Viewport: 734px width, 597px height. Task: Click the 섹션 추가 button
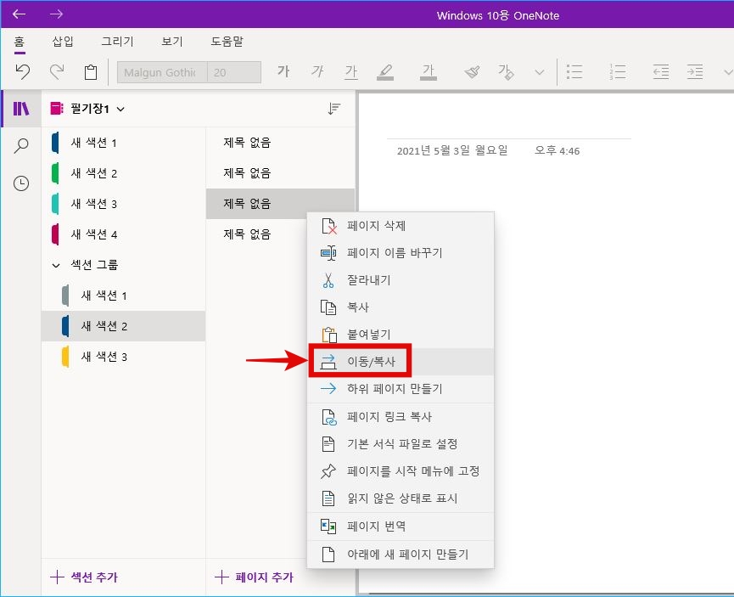pyautogui.click(x=84, y=577)
